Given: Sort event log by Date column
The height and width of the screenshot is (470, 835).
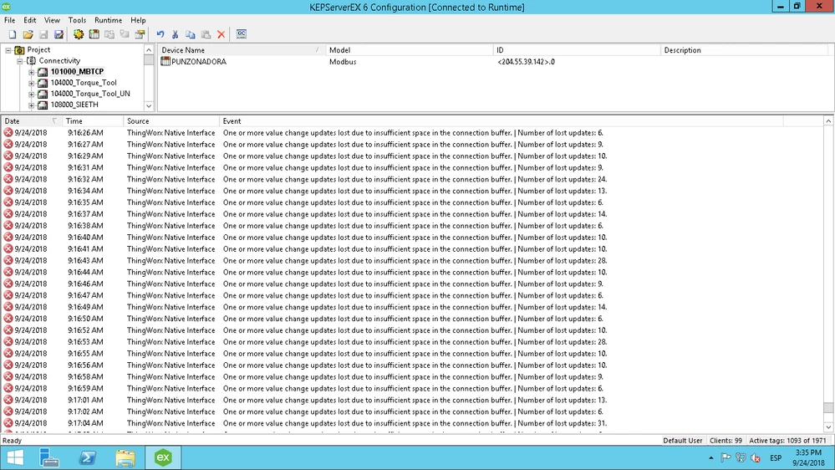Looking at the screenshot, I should click(x=31, y=121).
